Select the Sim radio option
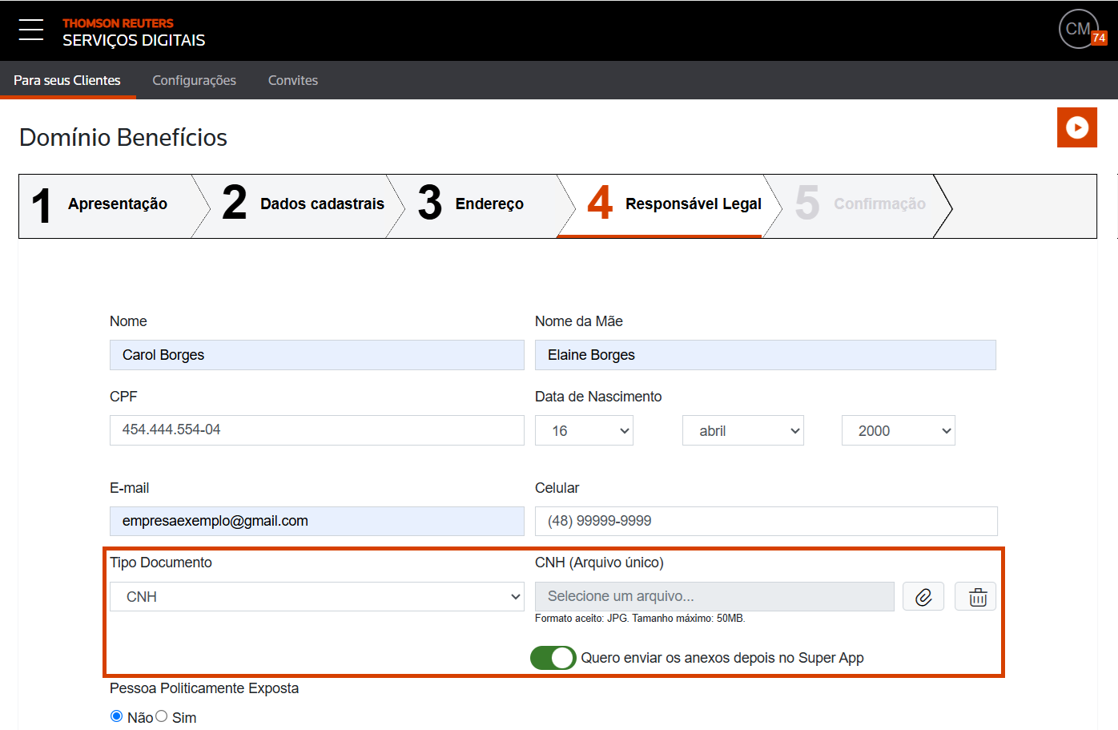The image size is (1118, 730). point(162,716)
